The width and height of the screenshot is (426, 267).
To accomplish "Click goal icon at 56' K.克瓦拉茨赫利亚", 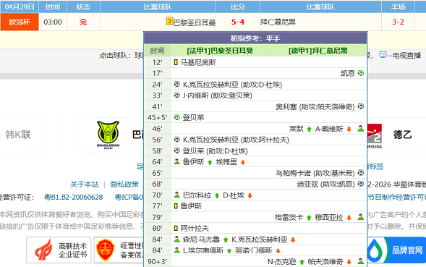I will [177, 140].
